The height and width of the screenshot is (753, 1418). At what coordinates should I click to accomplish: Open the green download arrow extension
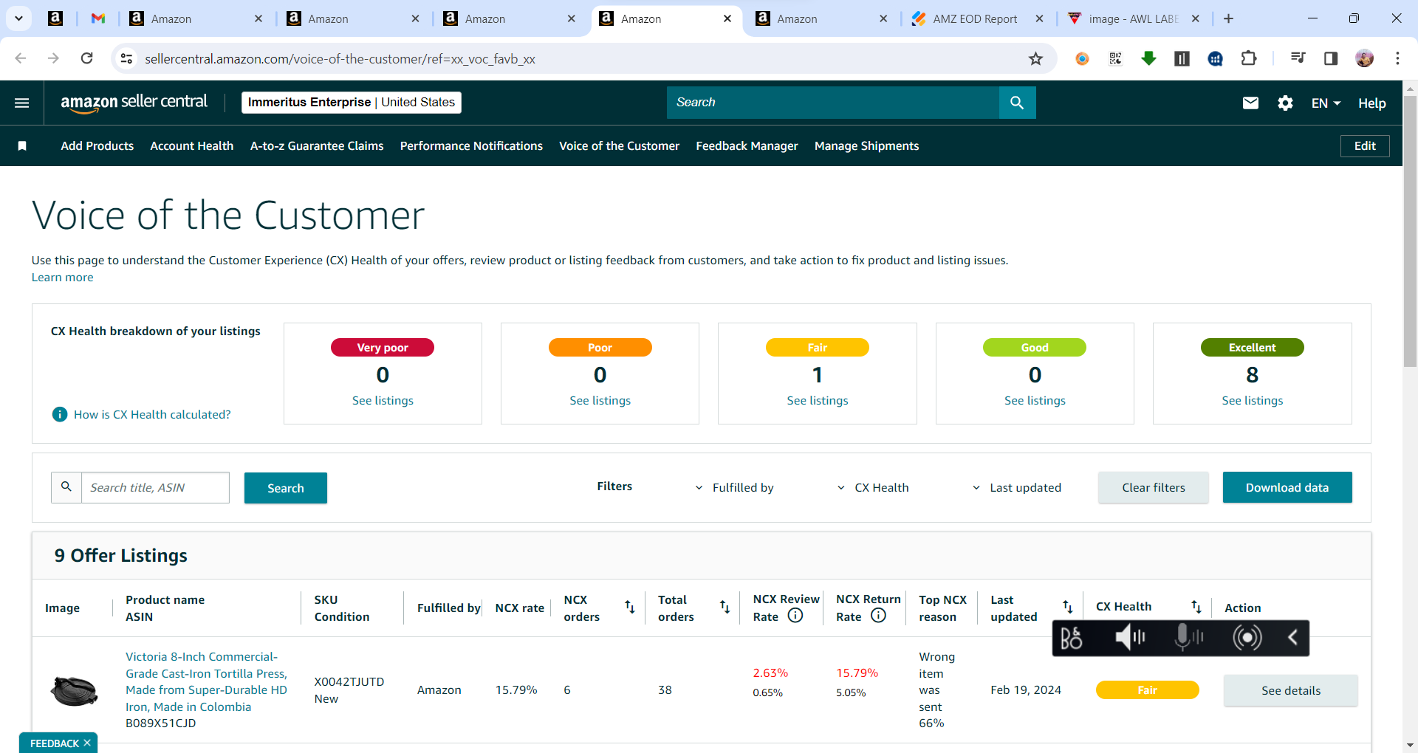click(1148, 58)
